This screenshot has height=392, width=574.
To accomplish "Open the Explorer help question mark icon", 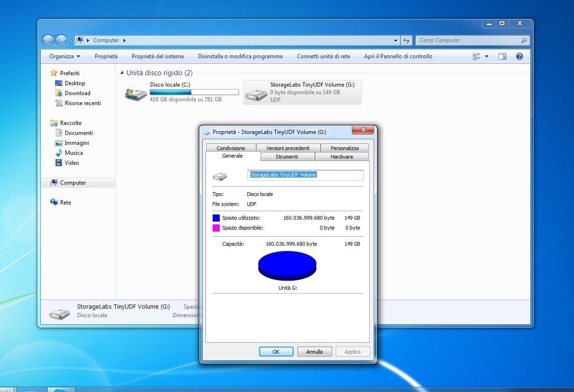I will coord(520,56).
